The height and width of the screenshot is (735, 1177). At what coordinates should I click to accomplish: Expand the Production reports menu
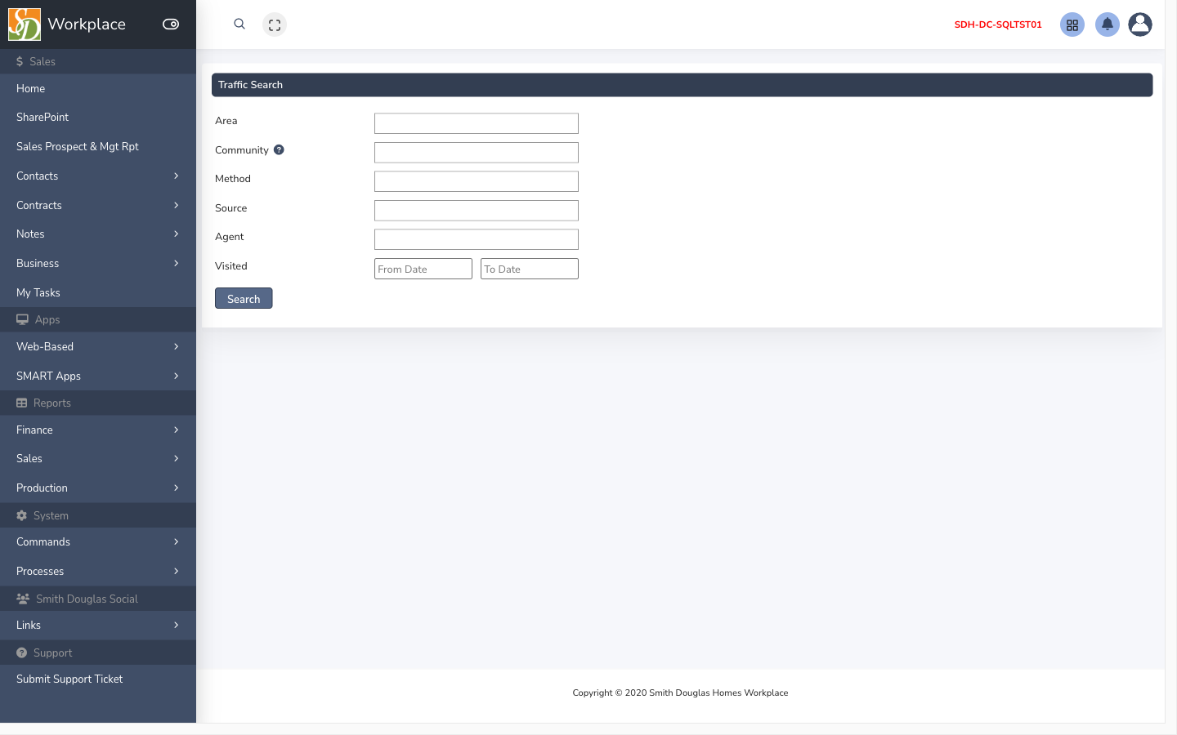pyautogui.click(x=98, y=488)
